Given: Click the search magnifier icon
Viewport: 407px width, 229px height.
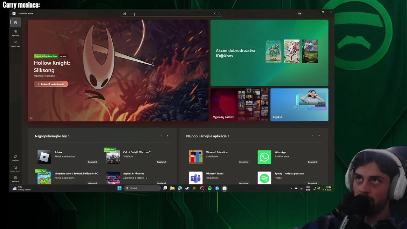Looking at the screenshot, I should [x=219, y=13].
